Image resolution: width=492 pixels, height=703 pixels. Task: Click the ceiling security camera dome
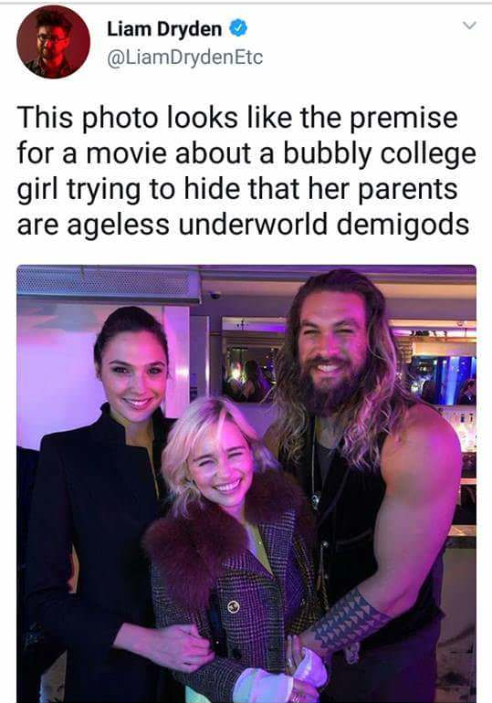[215, 295]
